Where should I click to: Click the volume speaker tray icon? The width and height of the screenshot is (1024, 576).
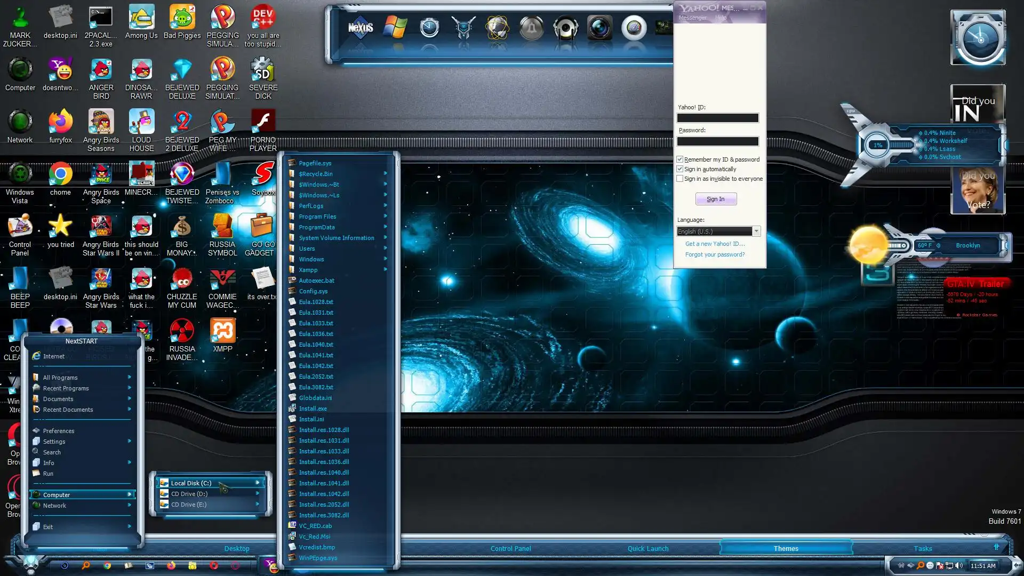tap(959, 565)
